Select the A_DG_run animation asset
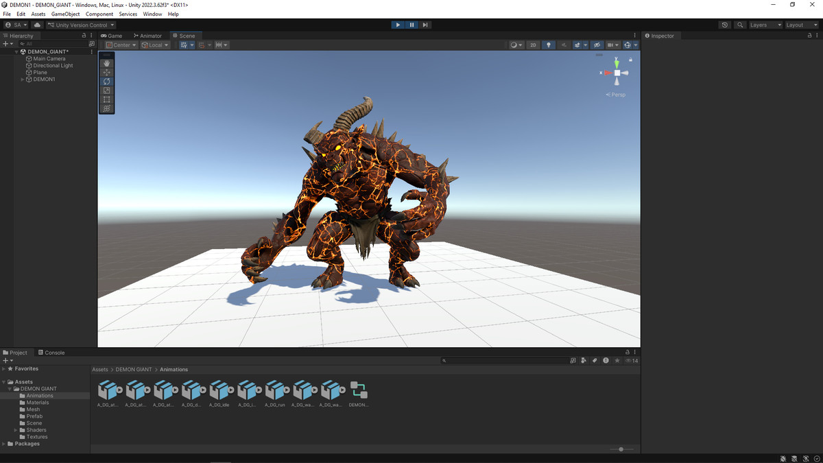Image resolution: width=823 pixels, height=463 pixels. [x=275, y=392]
